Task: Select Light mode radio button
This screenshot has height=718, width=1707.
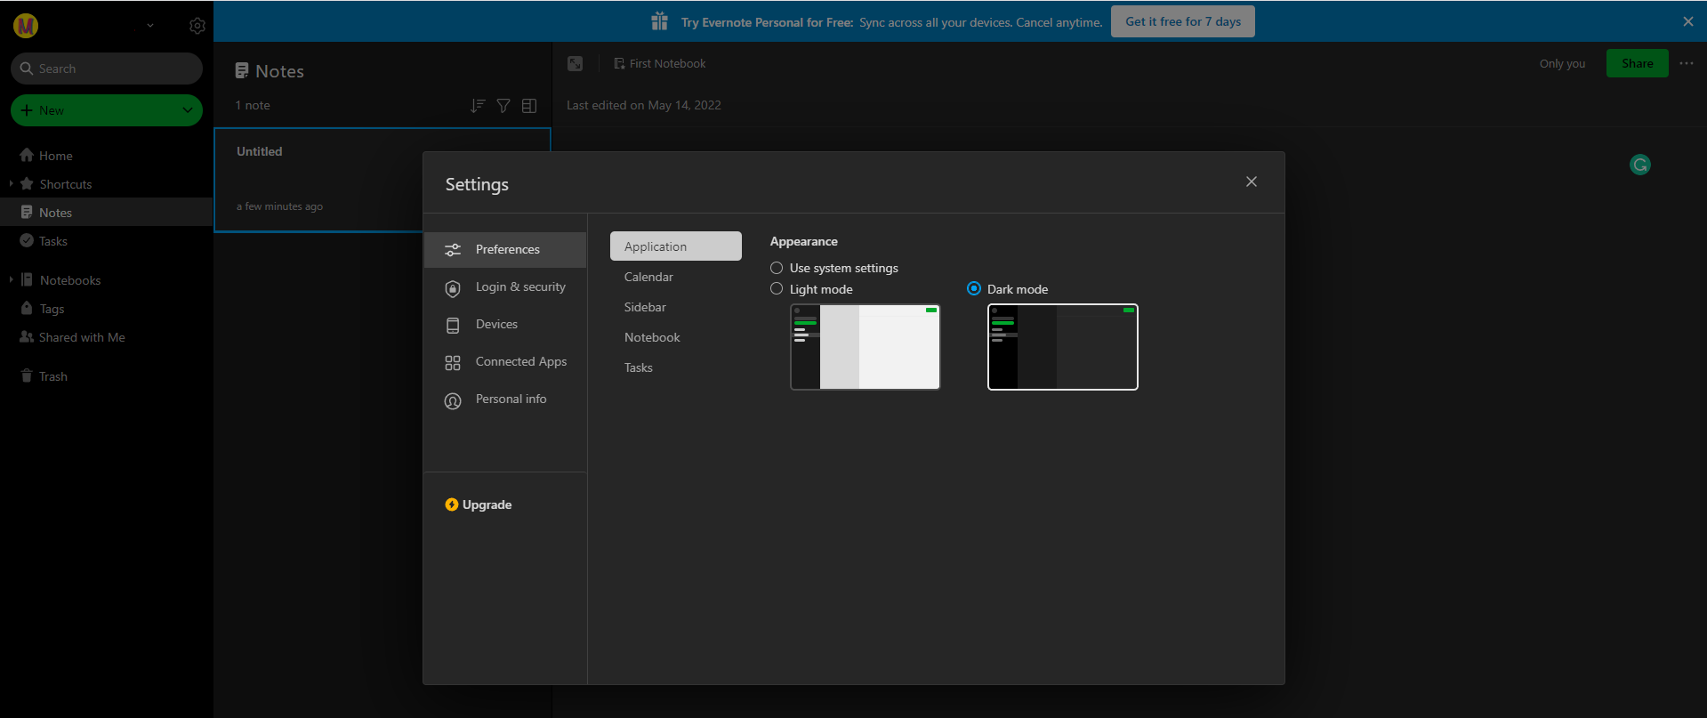Action: click(x=777, y=288)
